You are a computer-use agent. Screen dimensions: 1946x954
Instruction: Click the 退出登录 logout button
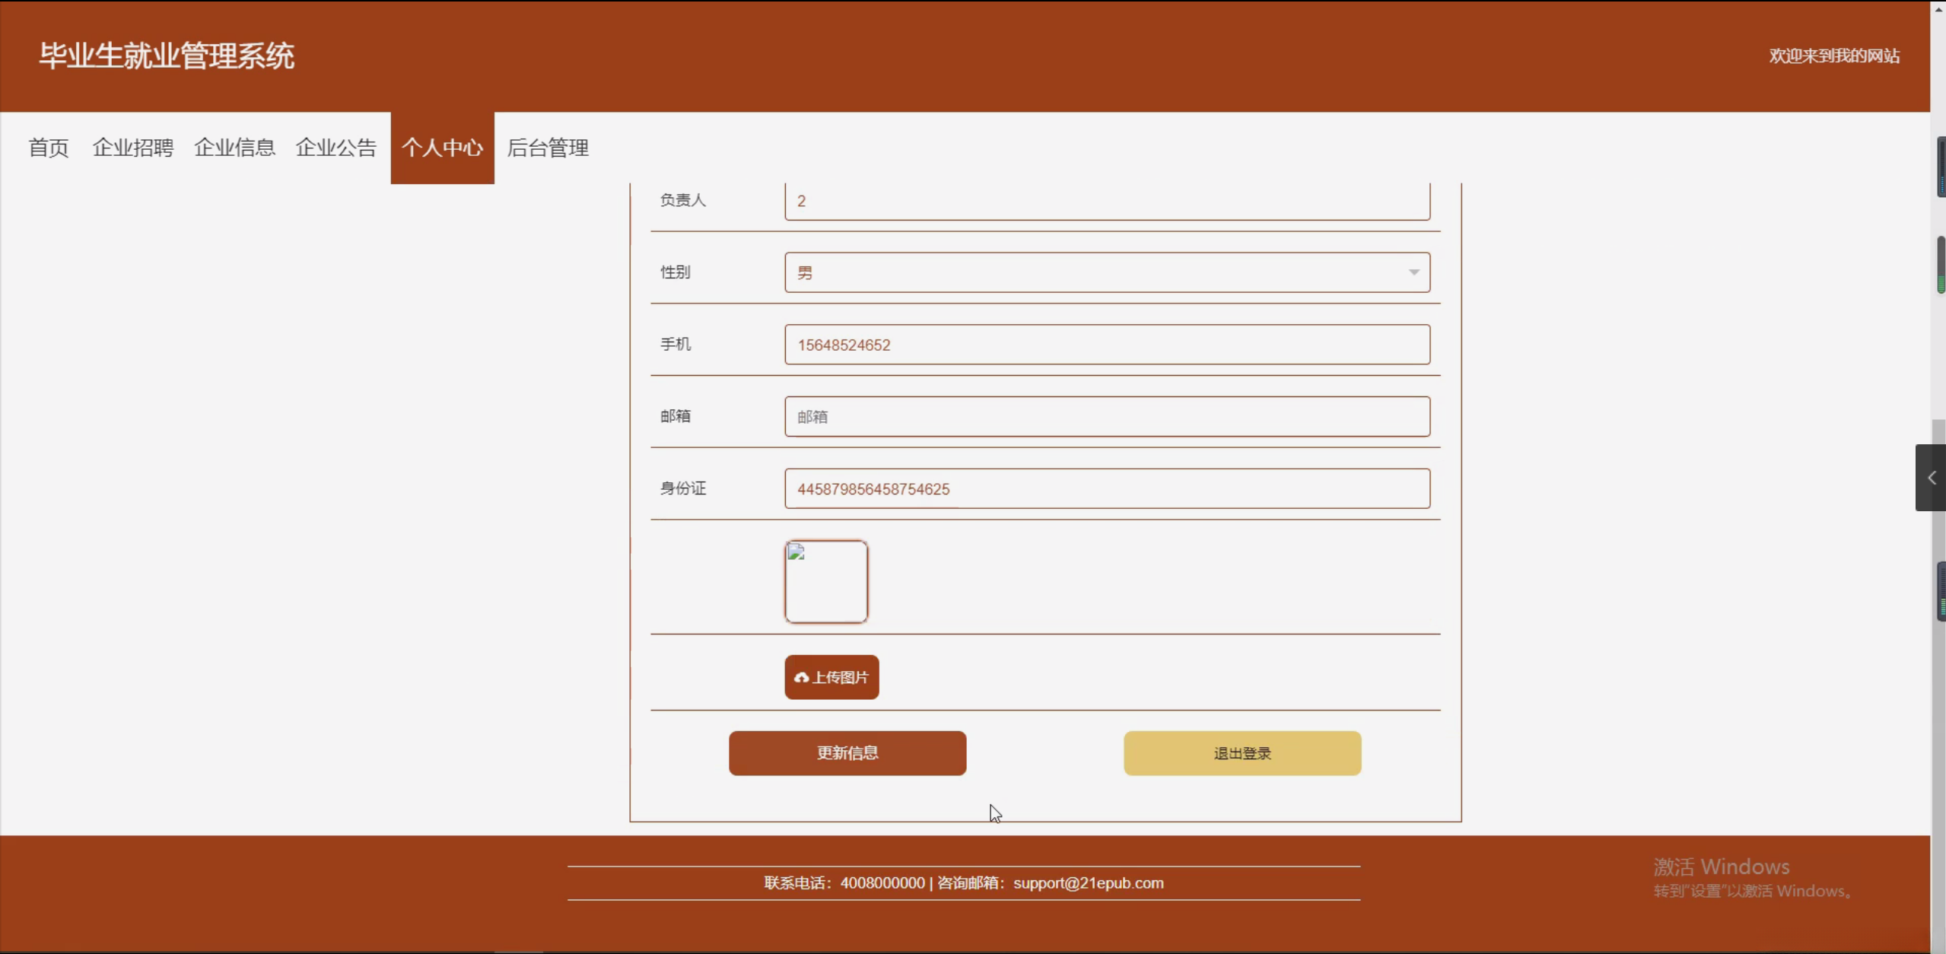tap(1242, 753)
